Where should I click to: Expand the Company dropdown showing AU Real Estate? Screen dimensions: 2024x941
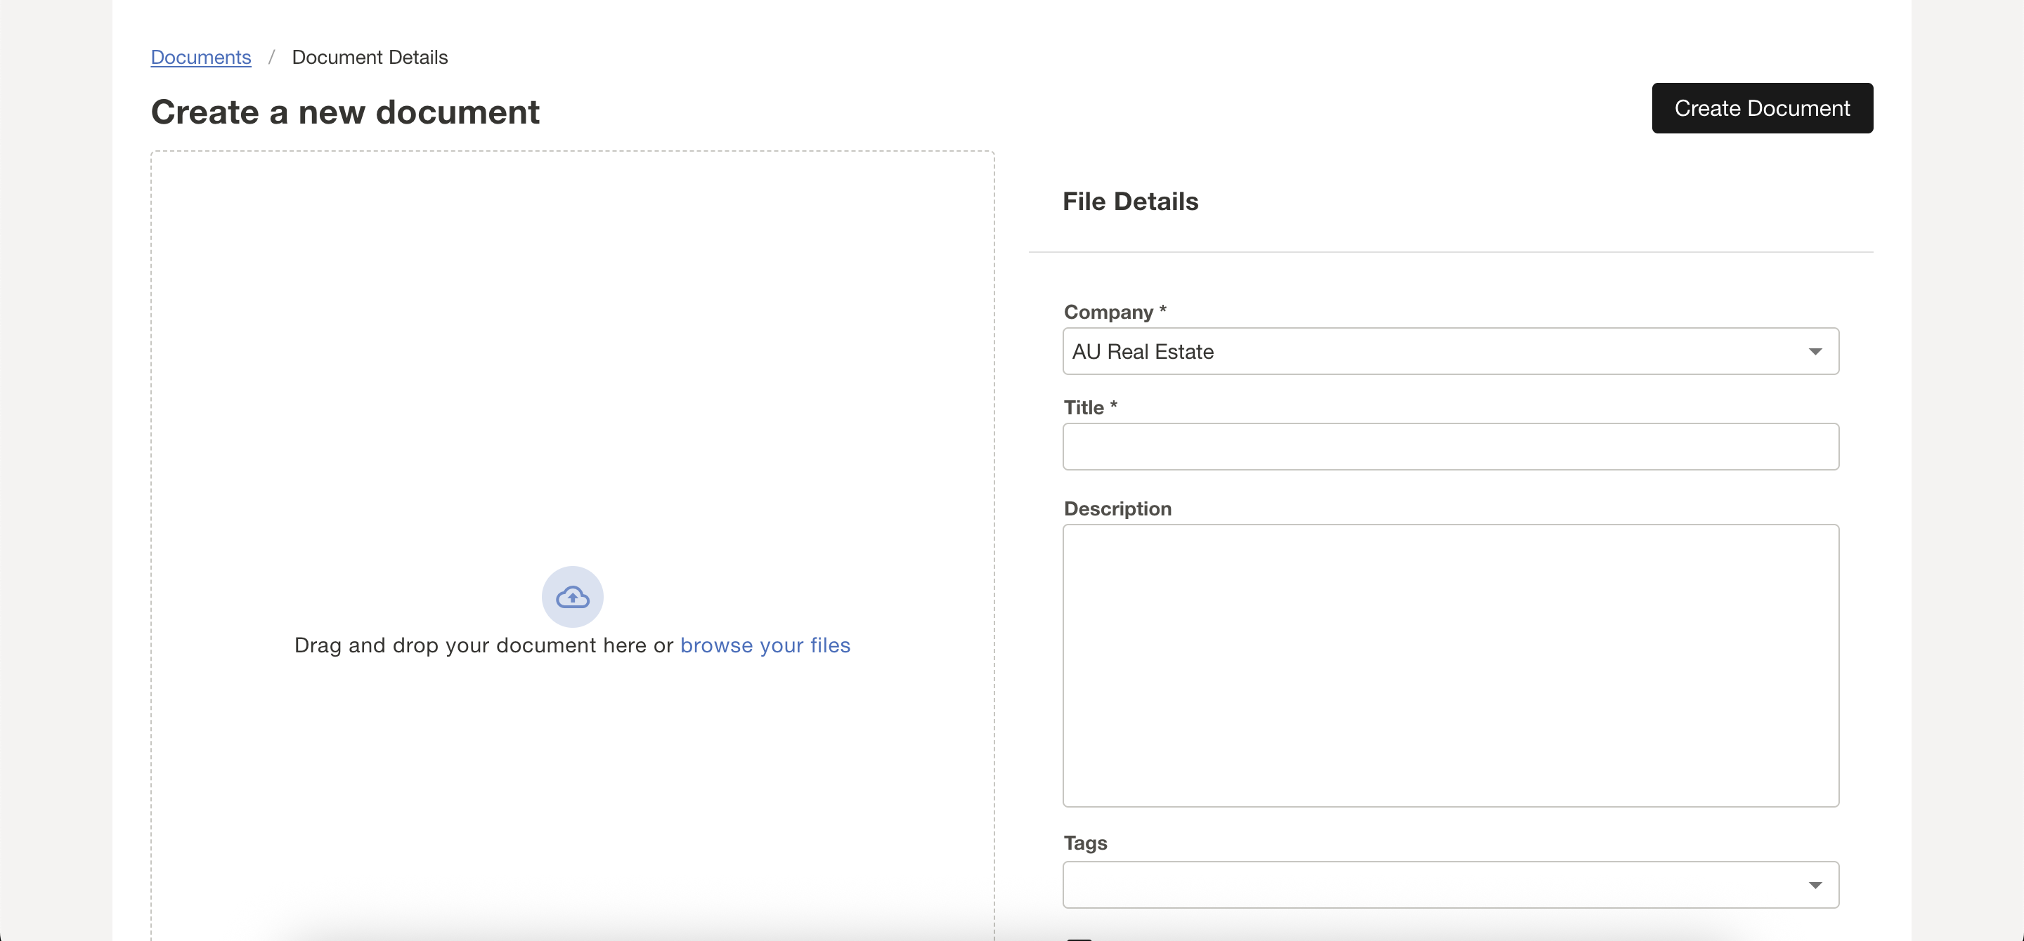coord(1451,352)
